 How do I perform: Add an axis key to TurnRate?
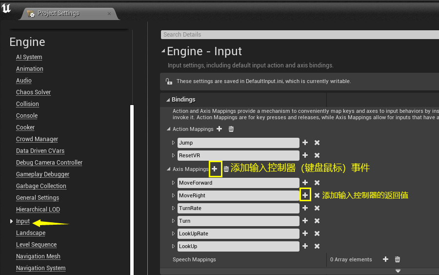tap(305, 208)
